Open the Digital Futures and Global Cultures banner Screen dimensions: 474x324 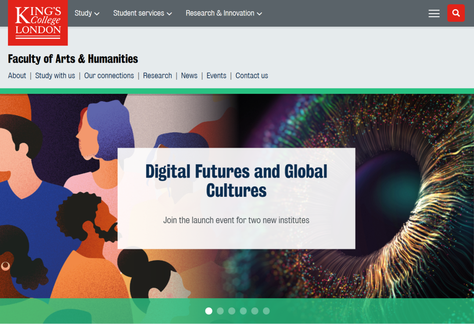pyautogui.click(x=236, y=181)
